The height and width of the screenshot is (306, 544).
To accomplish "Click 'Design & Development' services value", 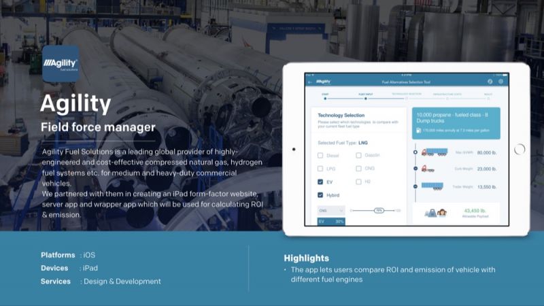I will point(122,282).
